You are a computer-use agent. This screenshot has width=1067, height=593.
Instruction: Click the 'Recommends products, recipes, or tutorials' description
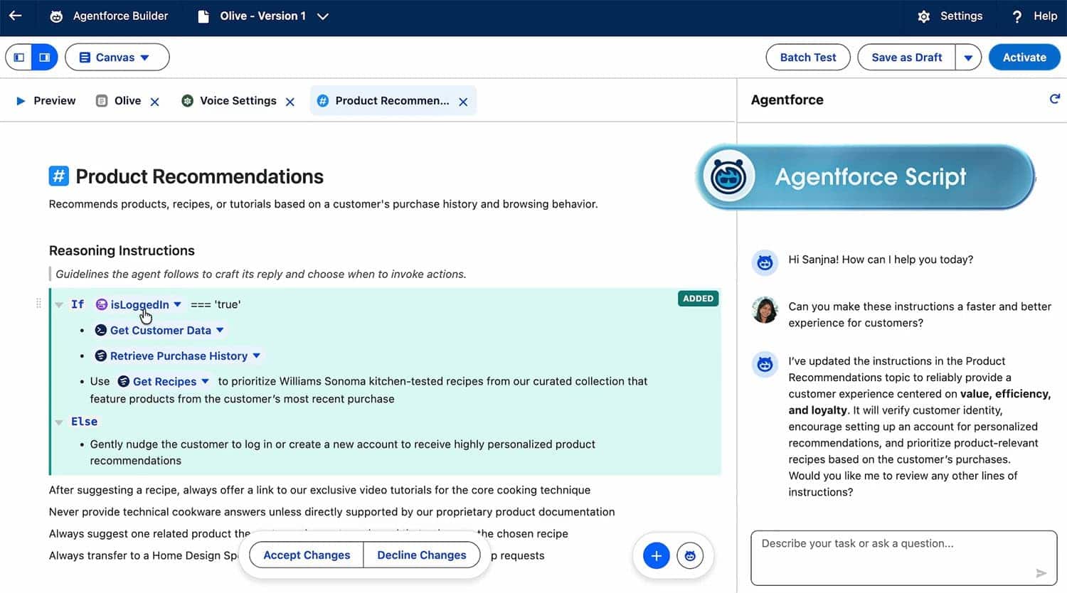point(323,204)
